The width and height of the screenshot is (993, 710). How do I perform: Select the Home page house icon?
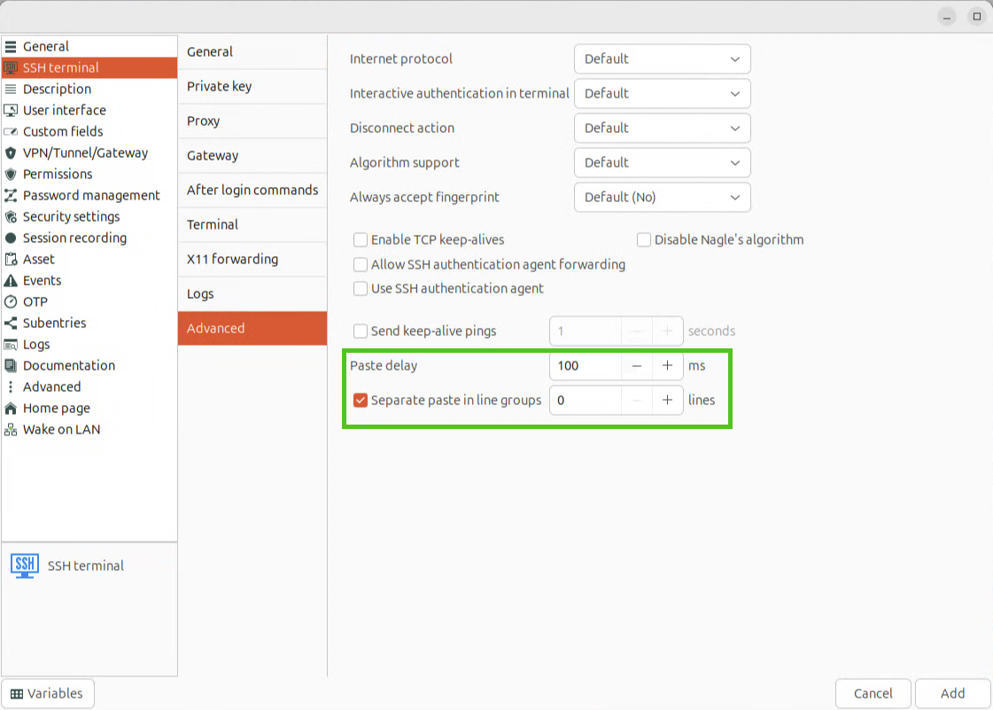(x=11, y=409)
